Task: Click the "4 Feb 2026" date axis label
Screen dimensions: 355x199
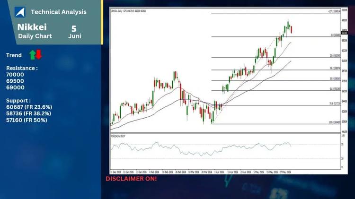Action: click(154, 172)
